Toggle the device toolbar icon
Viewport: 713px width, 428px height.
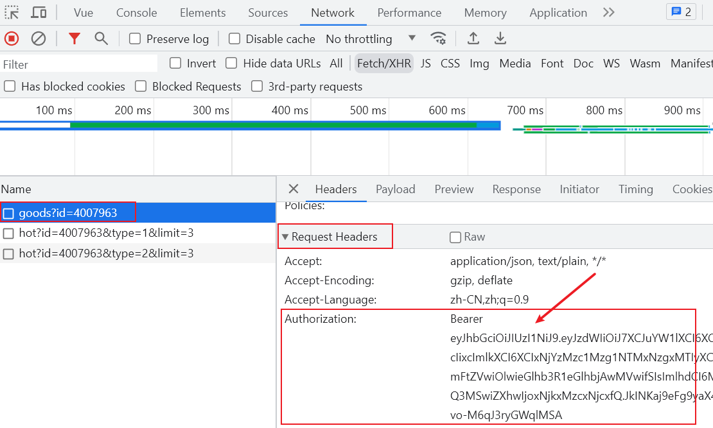click(x=39, y=12)
